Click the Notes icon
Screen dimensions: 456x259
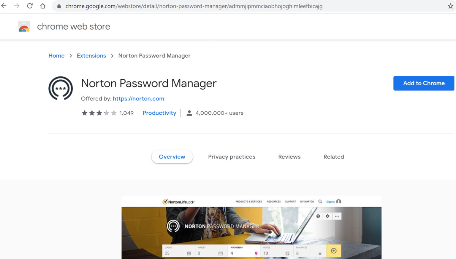click(x=287, y=253)
